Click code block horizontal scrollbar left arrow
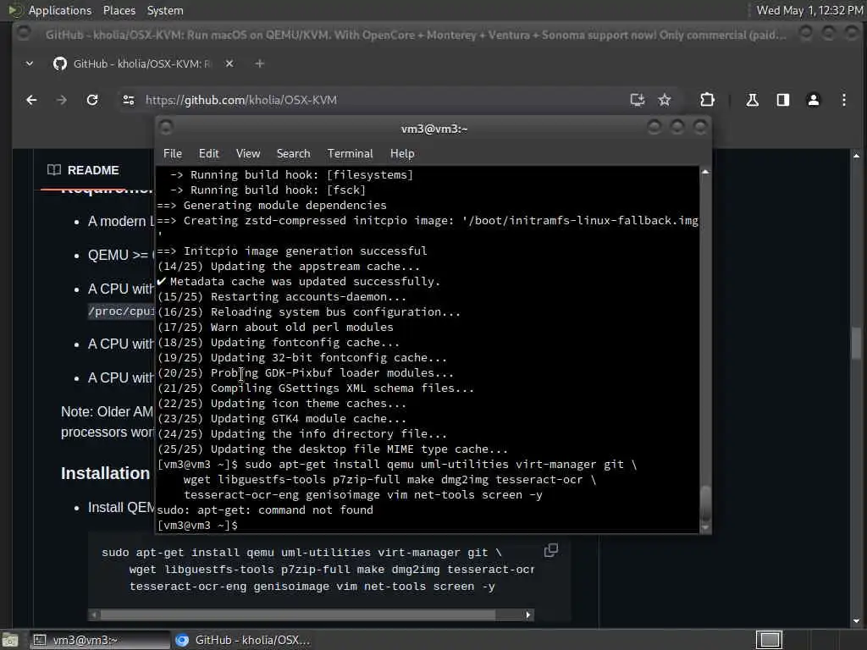 94,614
